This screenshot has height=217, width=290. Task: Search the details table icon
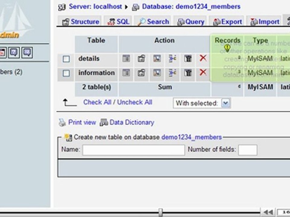click(157, 59)
